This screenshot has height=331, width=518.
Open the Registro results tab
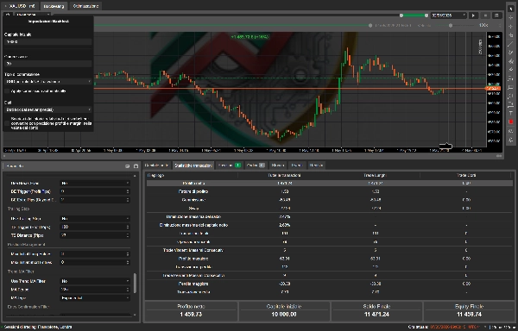tap(316, 165)
